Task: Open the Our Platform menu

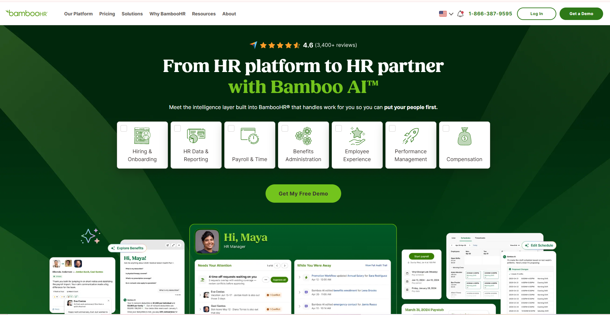Action: tap(78, 14)
